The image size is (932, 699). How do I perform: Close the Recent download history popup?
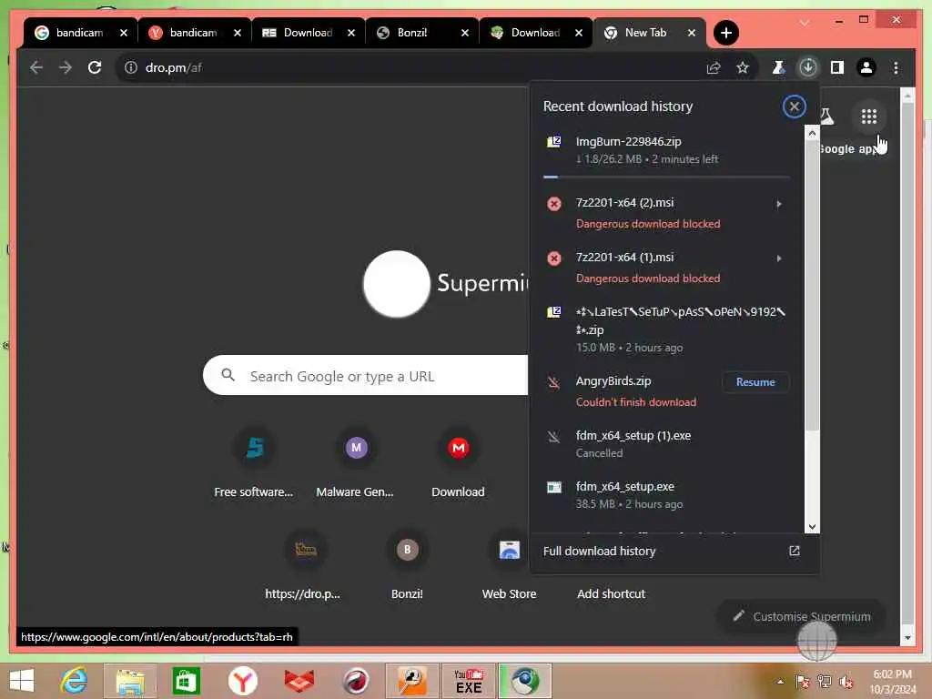[794, 107]
